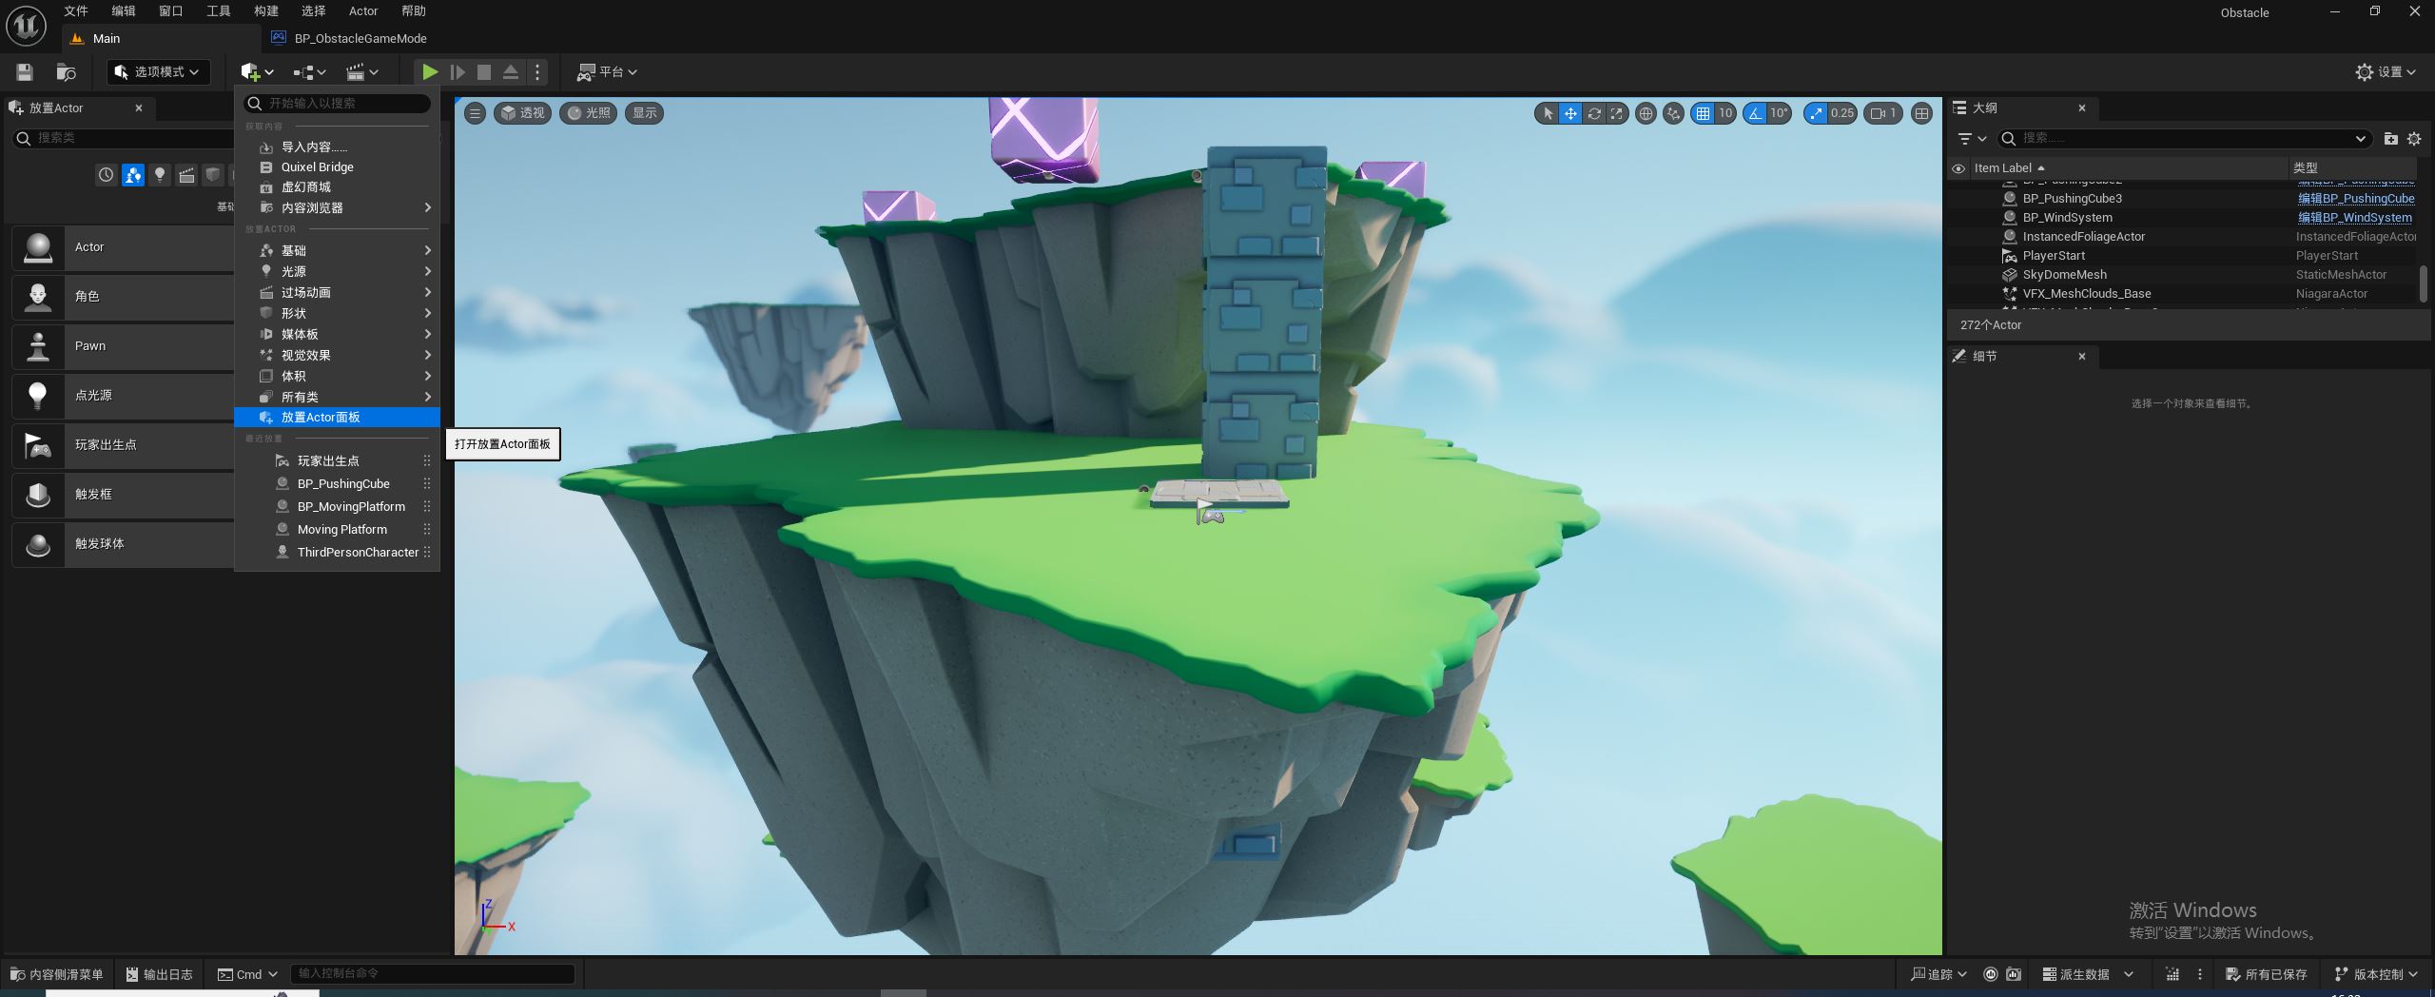Choose BP_MovingPlatform from the recent list
Image resolution: width=2435 pixels, height=997 pixels.
(x=338, y=507)
